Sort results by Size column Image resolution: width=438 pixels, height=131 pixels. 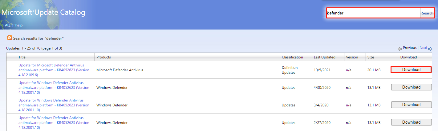tap(371, 57)
